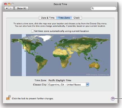Click the red close window button

6,4
